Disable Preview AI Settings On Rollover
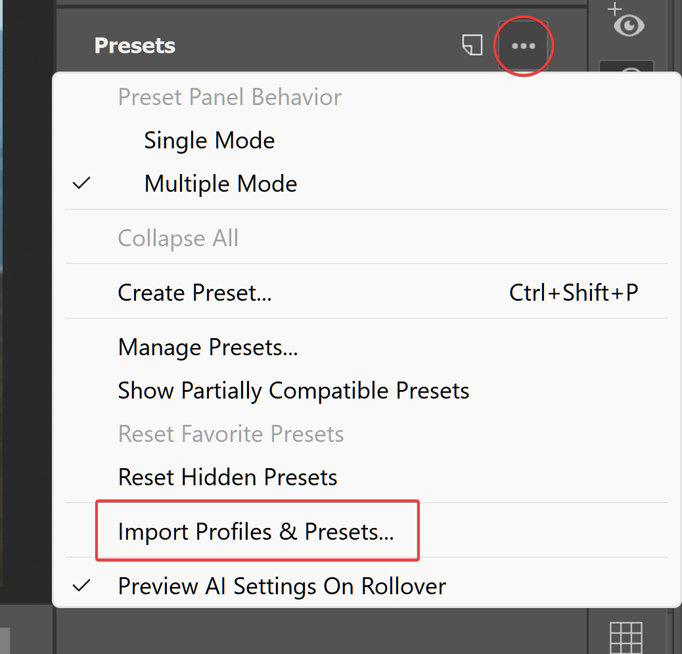This screenshot has width=682, height=654. [281, 586]
